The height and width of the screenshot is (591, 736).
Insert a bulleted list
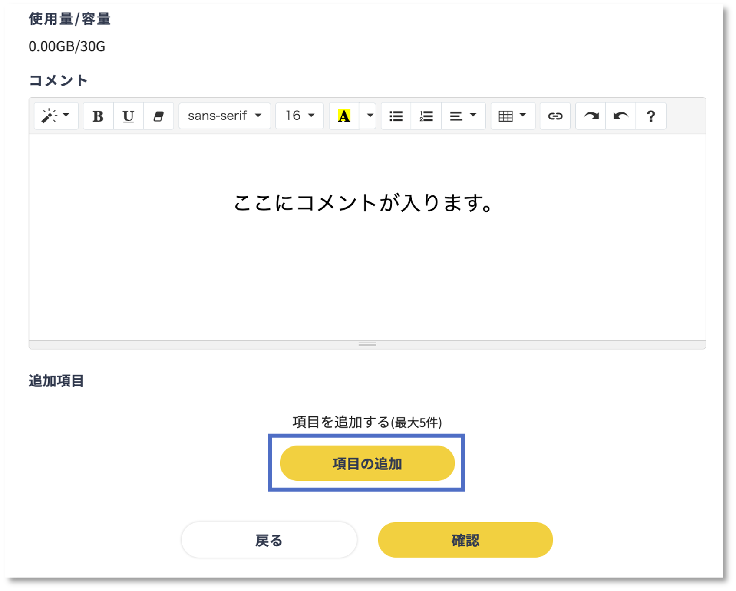[x=396, y=116]
